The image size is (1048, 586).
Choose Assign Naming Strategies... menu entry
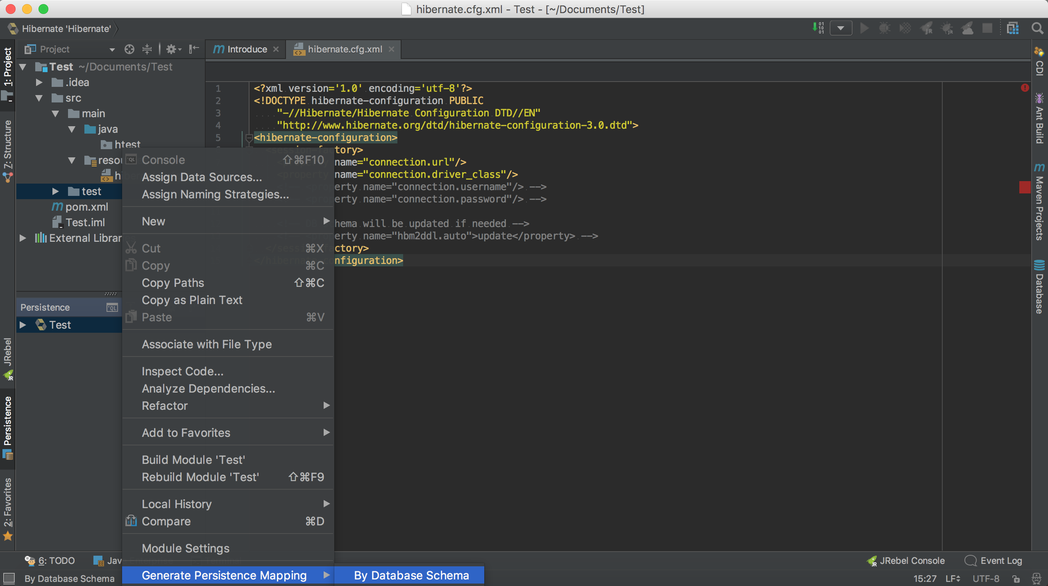pos(228,194)
